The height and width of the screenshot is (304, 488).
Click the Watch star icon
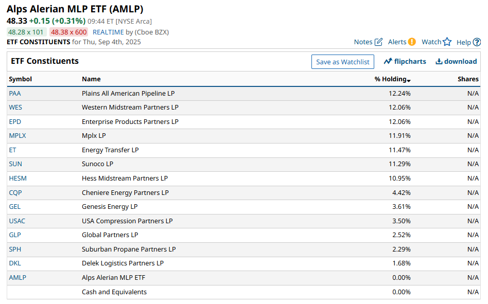tap(447, 42)
